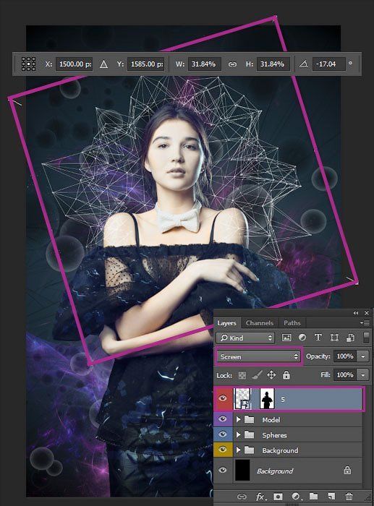Click the Y position field
Viewport: 374px width, 506px height.
[146, 64]
